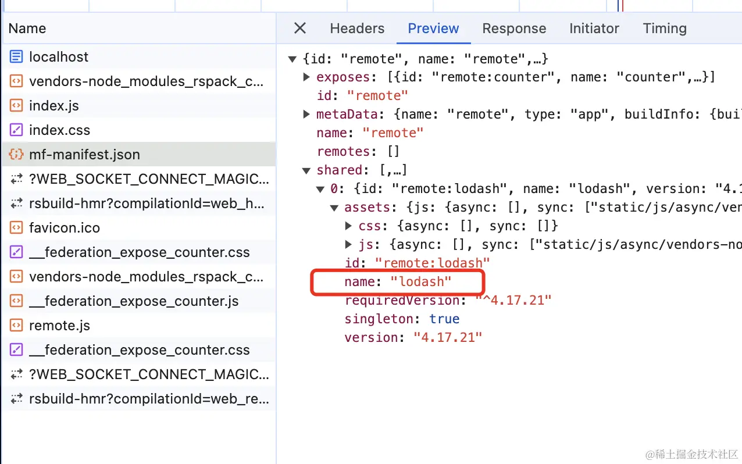
Task: Select the localhost request
Action: 138,57
